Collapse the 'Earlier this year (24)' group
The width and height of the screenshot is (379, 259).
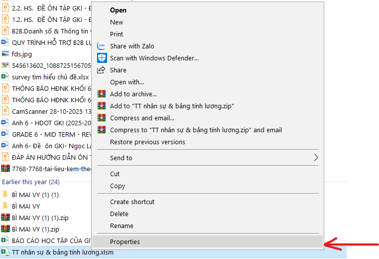point(31,182)
